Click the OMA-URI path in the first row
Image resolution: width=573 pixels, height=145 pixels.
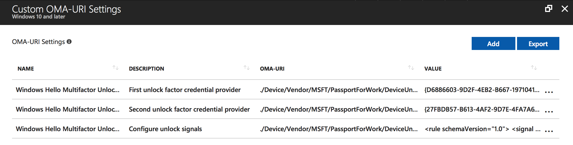click(339, 90)
